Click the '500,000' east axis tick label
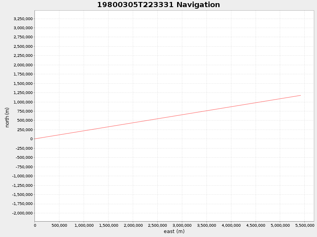This screenshot has height=237, width=317. [59, 225]
